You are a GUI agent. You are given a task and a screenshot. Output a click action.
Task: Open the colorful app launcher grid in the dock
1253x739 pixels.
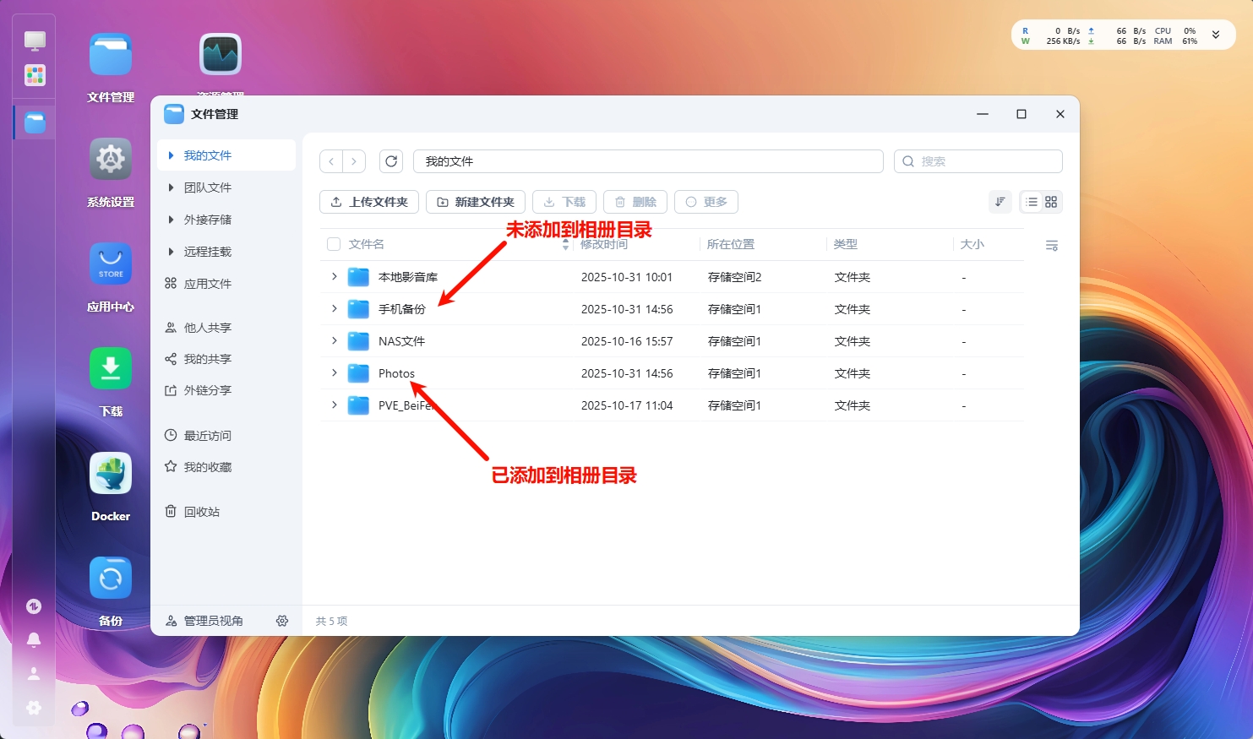(35, 75)
